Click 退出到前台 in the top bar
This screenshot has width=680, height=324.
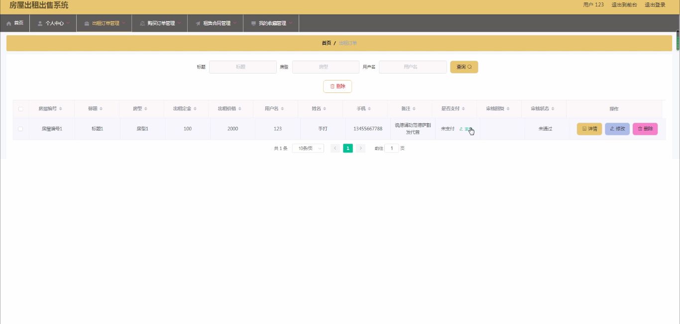tap(624, 5)
